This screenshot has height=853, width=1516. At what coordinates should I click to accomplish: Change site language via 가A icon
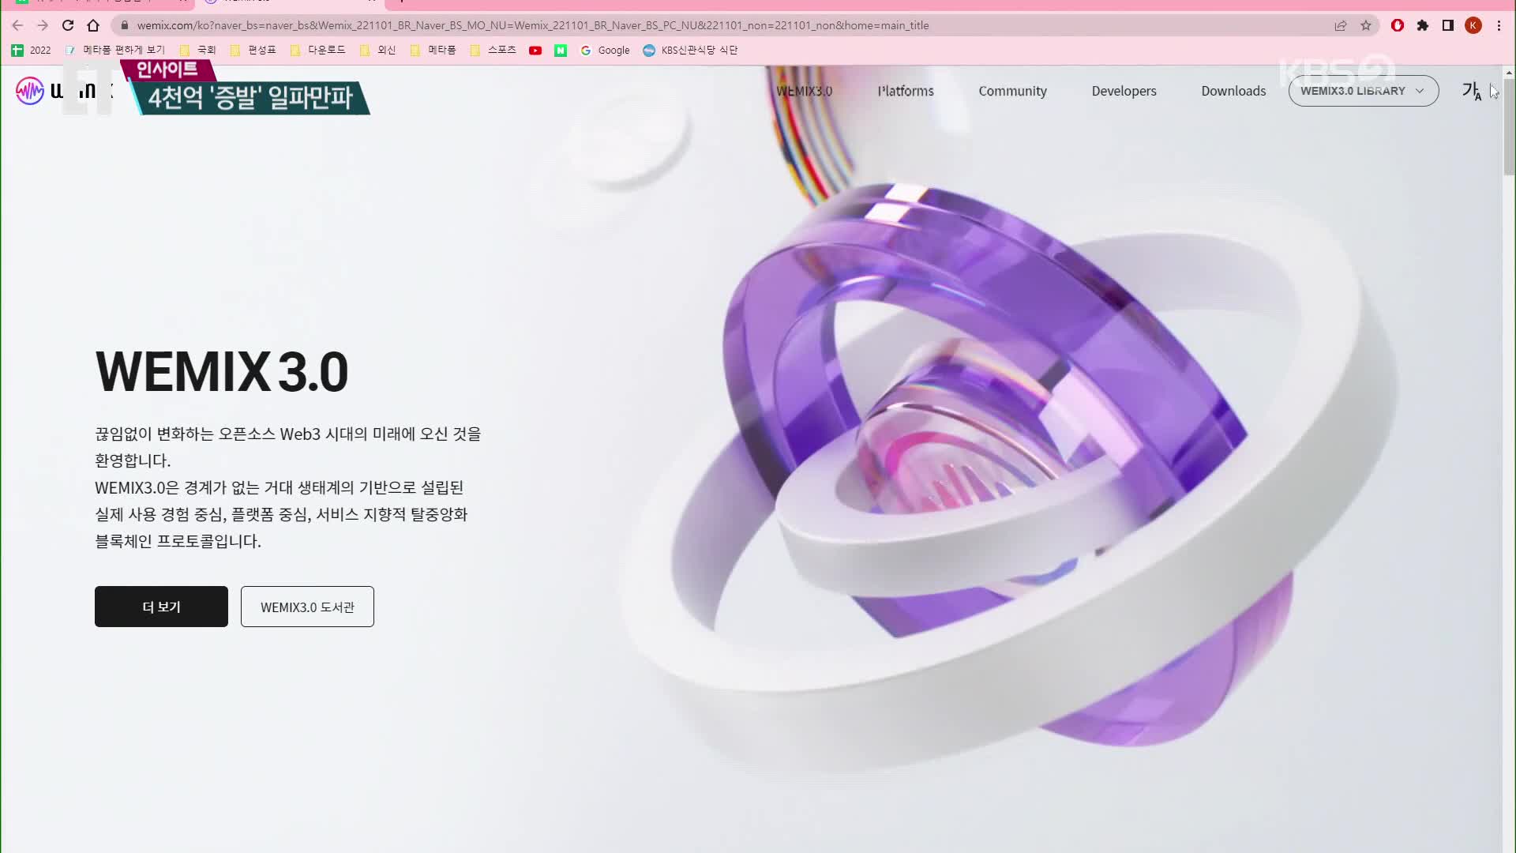click(1471, 91)
